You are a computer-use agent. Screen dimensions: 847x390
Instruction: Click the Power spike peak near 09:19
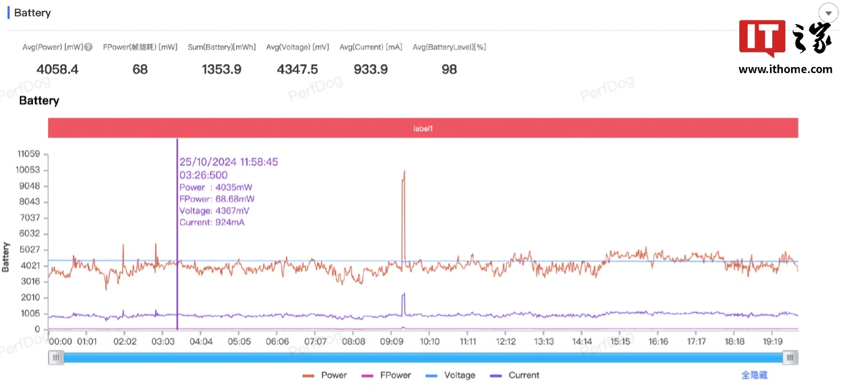pyautogui.click(x=404, y=172)
